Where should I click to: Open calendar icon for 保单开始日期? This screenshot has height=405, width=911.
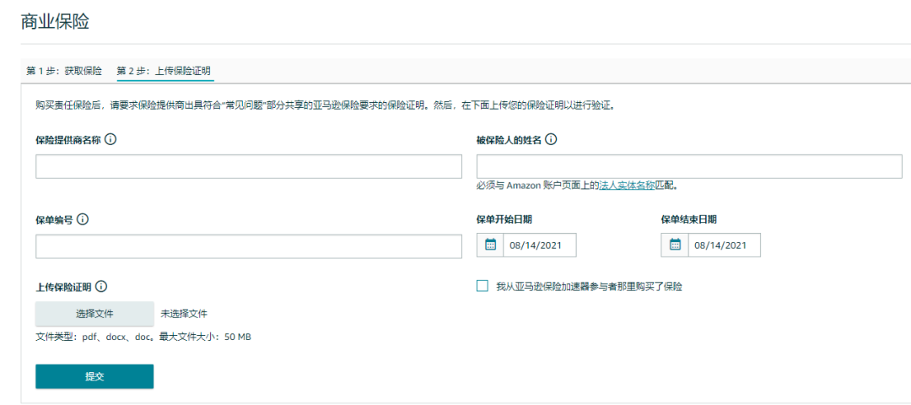[490, 245]
